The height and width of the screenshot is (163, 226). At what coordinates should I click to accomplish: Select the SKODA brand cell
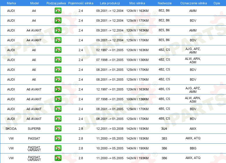point(11,129)
